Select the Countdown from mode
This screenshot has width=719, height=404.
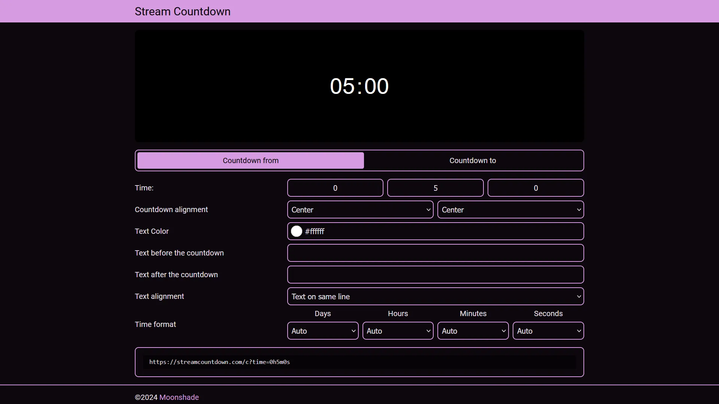[x=250, y=160]
